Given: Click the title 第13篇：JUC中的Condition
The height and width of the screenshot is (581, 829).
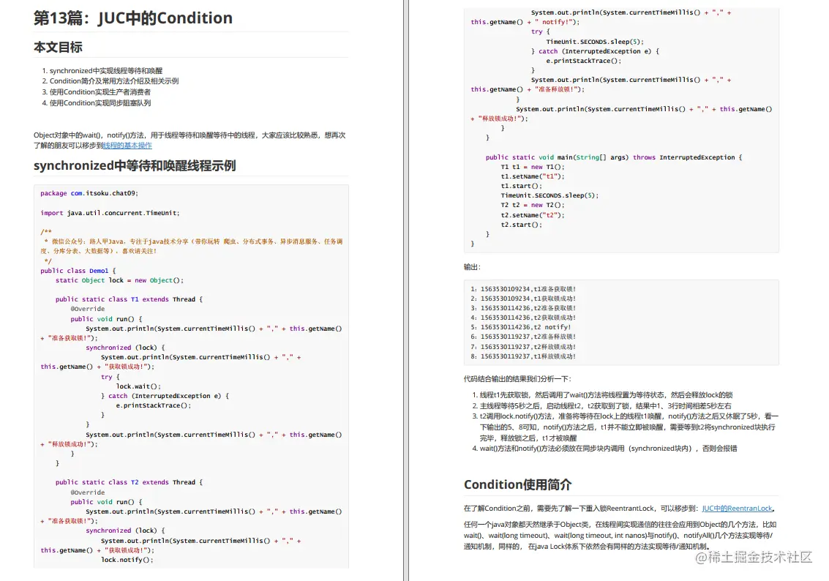Looking at the screenshot, I should tap(132, 18).
